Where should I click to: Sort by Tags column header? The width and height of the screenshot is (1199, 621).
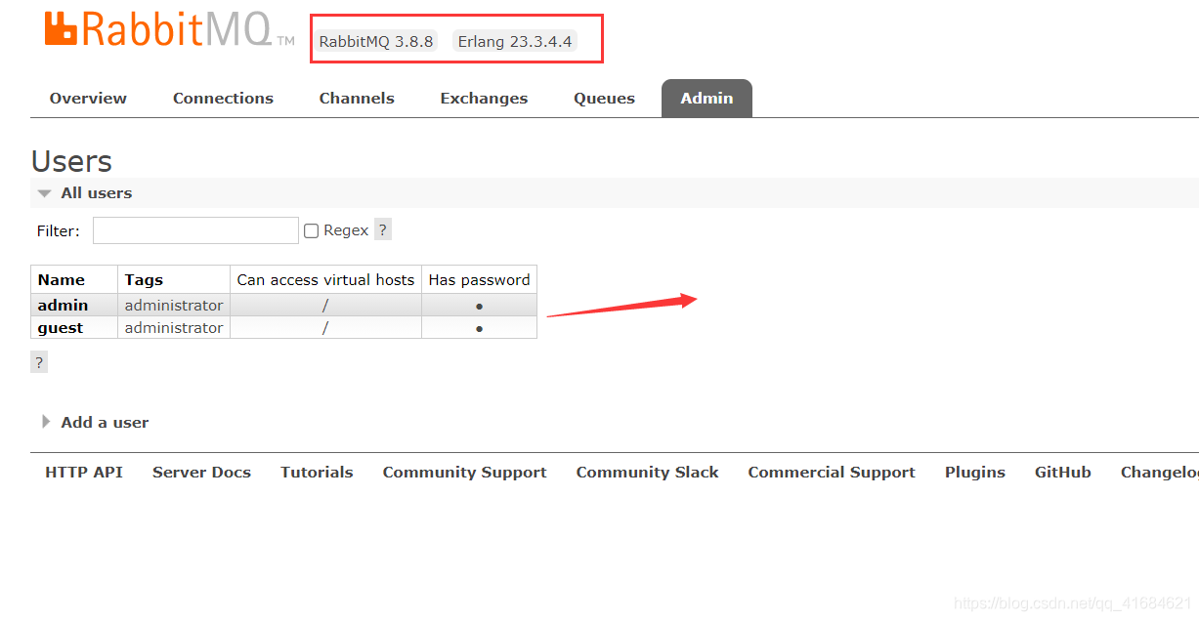144,279
